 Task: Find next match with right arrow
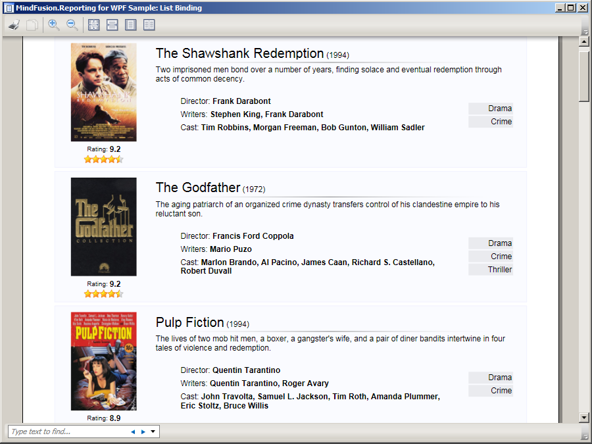tap(143, 432)
